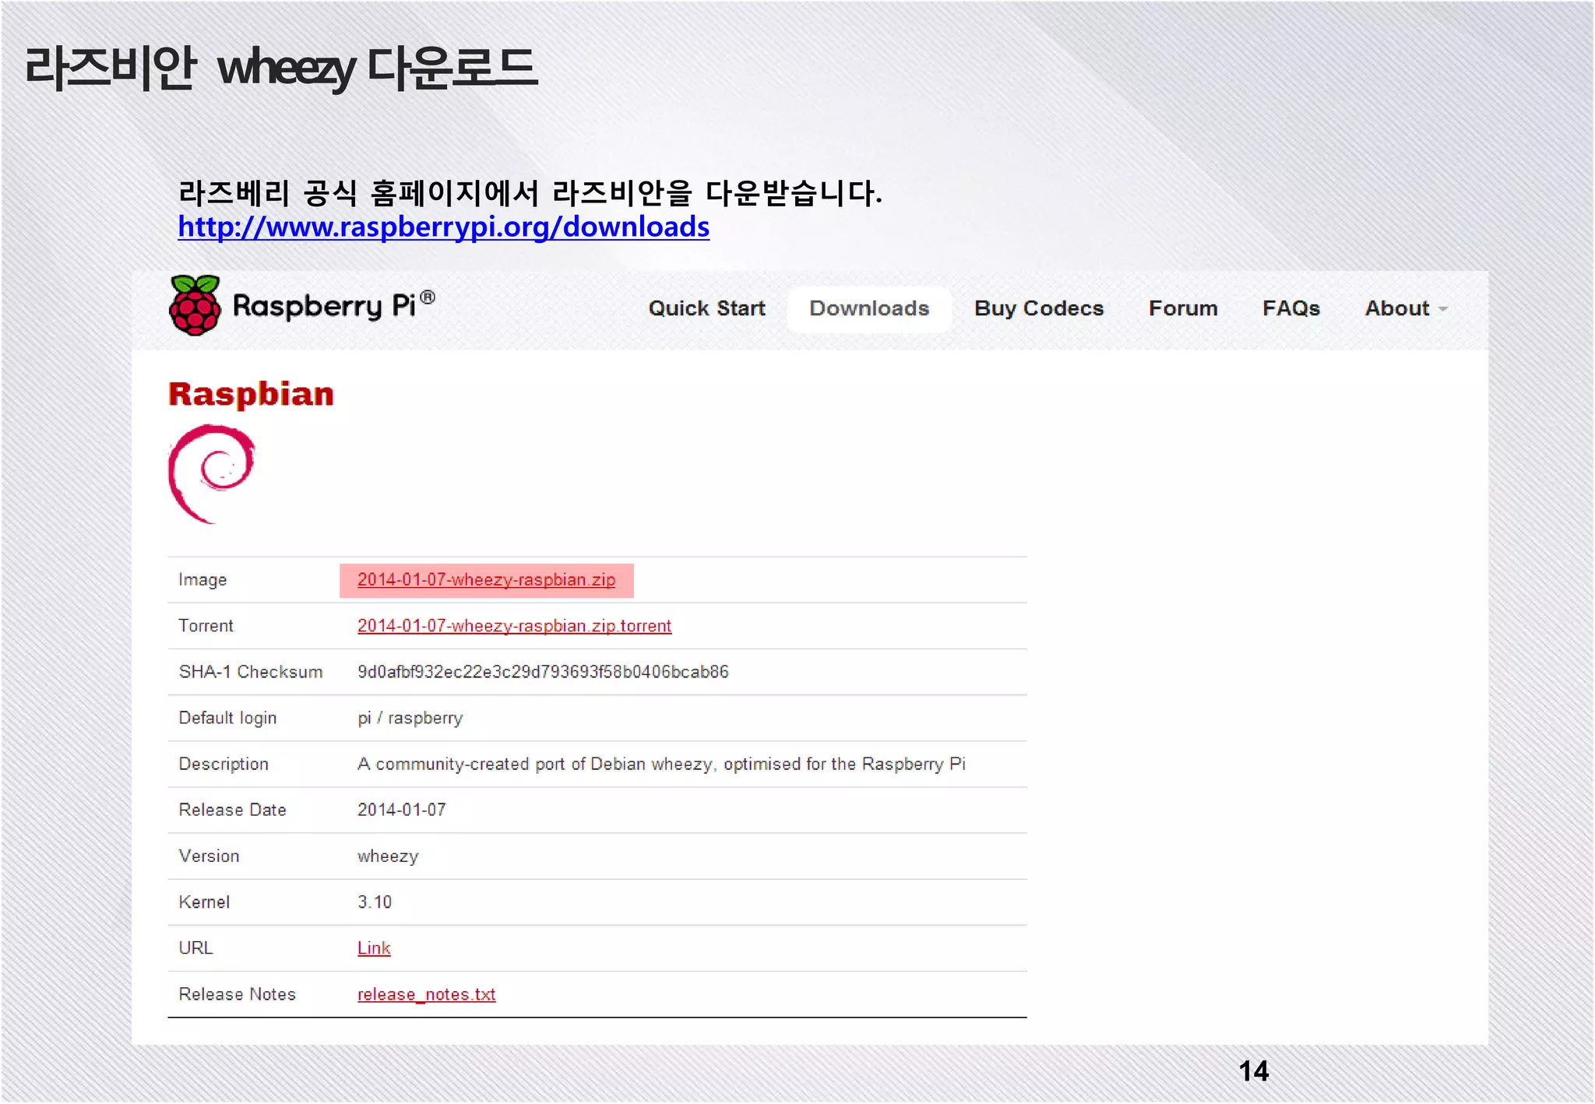Open release_notes.txt link

point(426,994)
